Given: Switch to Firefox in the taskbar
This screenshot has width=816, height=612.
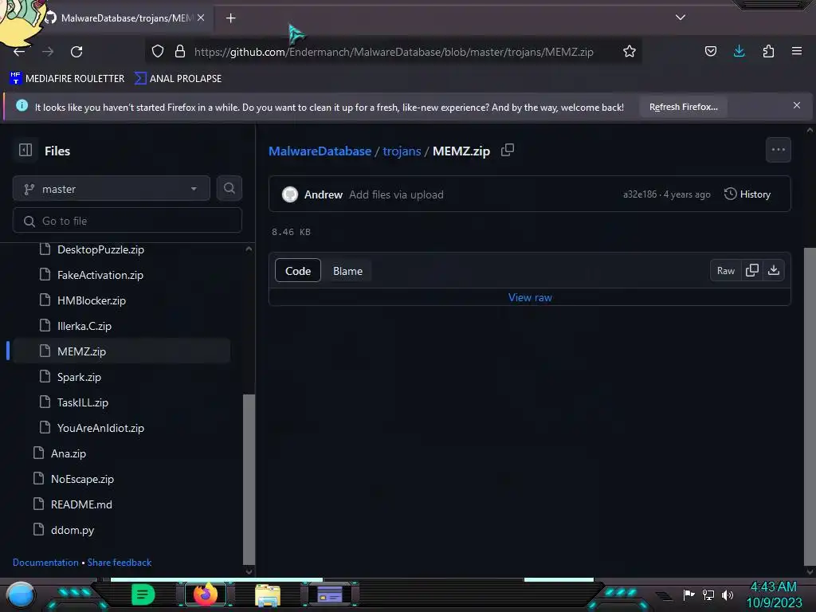Looking at the screenshot, I should 205,594.
